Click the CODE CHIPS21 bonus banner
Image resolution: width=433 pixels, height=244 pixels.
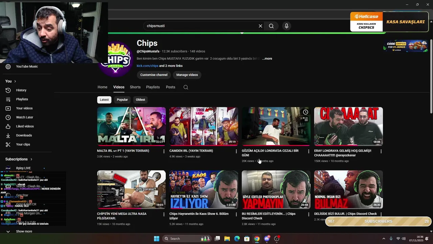click(405, 46)
